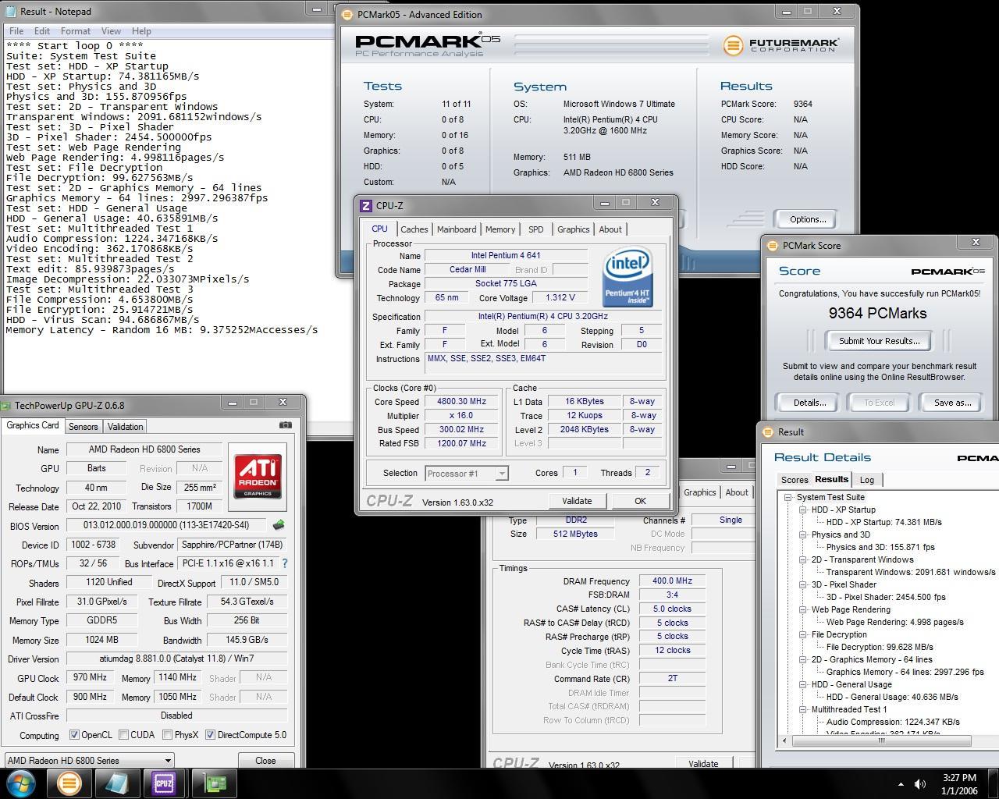999x799 pixels.
Task: Toggle the CUDA checkbox
Action: click(123, 735)
